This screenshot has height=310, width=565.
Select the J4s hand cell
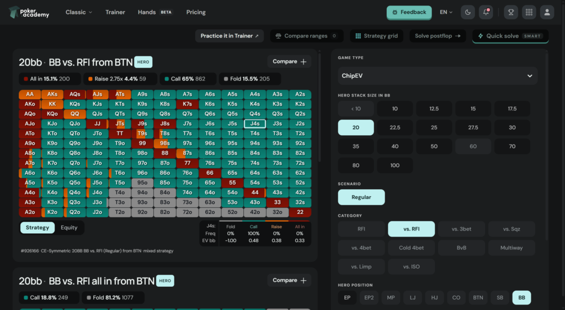coord(255,124)
